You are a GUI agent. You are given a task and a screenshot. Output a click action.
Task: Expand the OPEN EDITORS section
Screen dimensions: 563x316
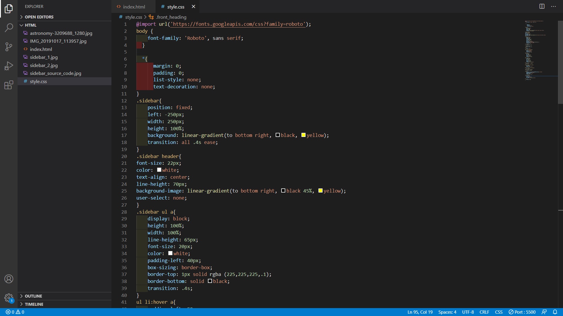(x=65, y=17)
